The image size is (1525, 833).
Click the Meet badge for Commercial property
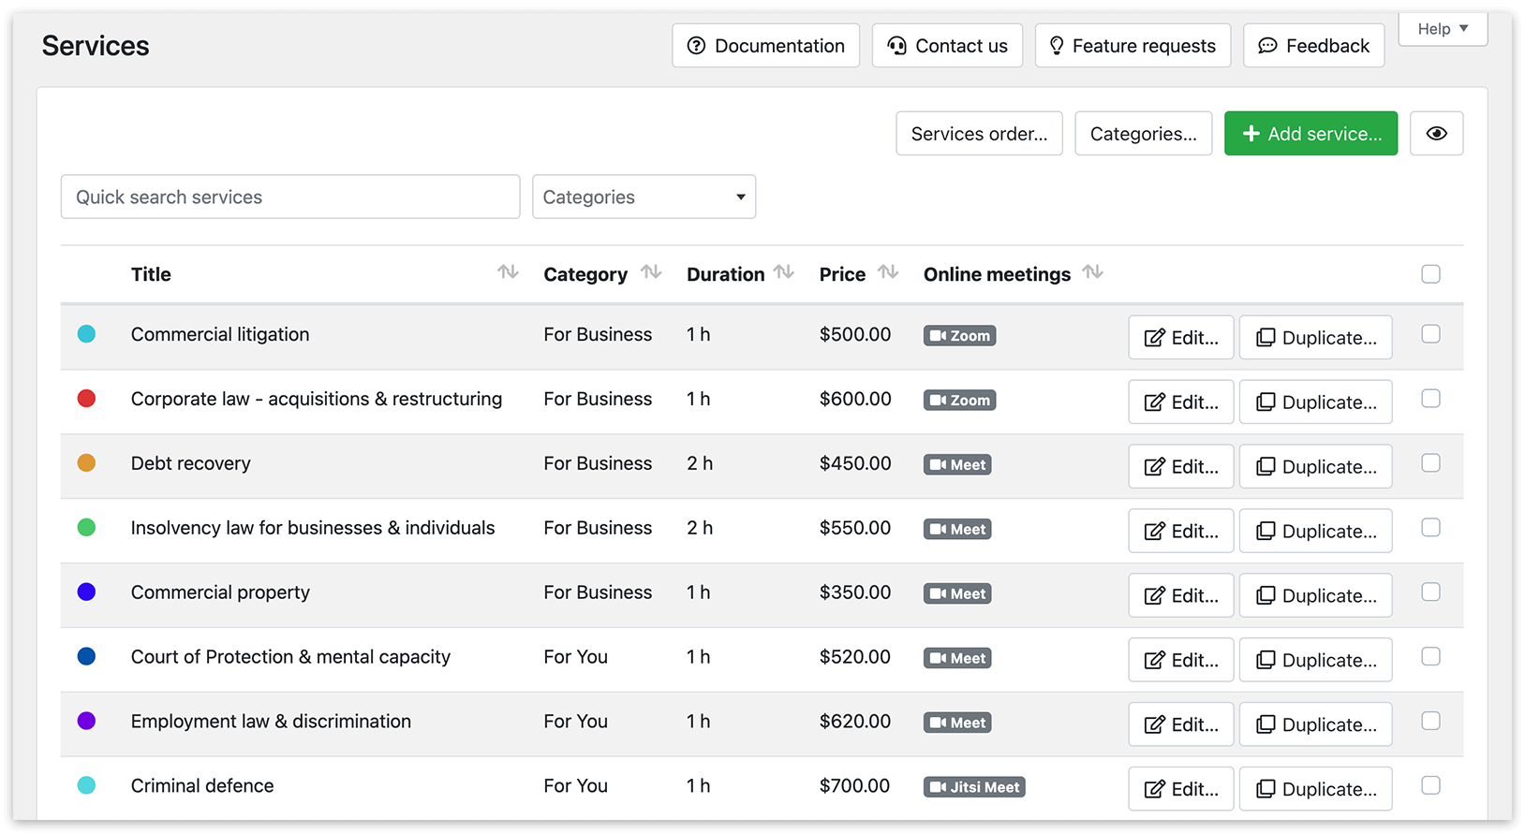pyautogui.click(x=957, y=594)
